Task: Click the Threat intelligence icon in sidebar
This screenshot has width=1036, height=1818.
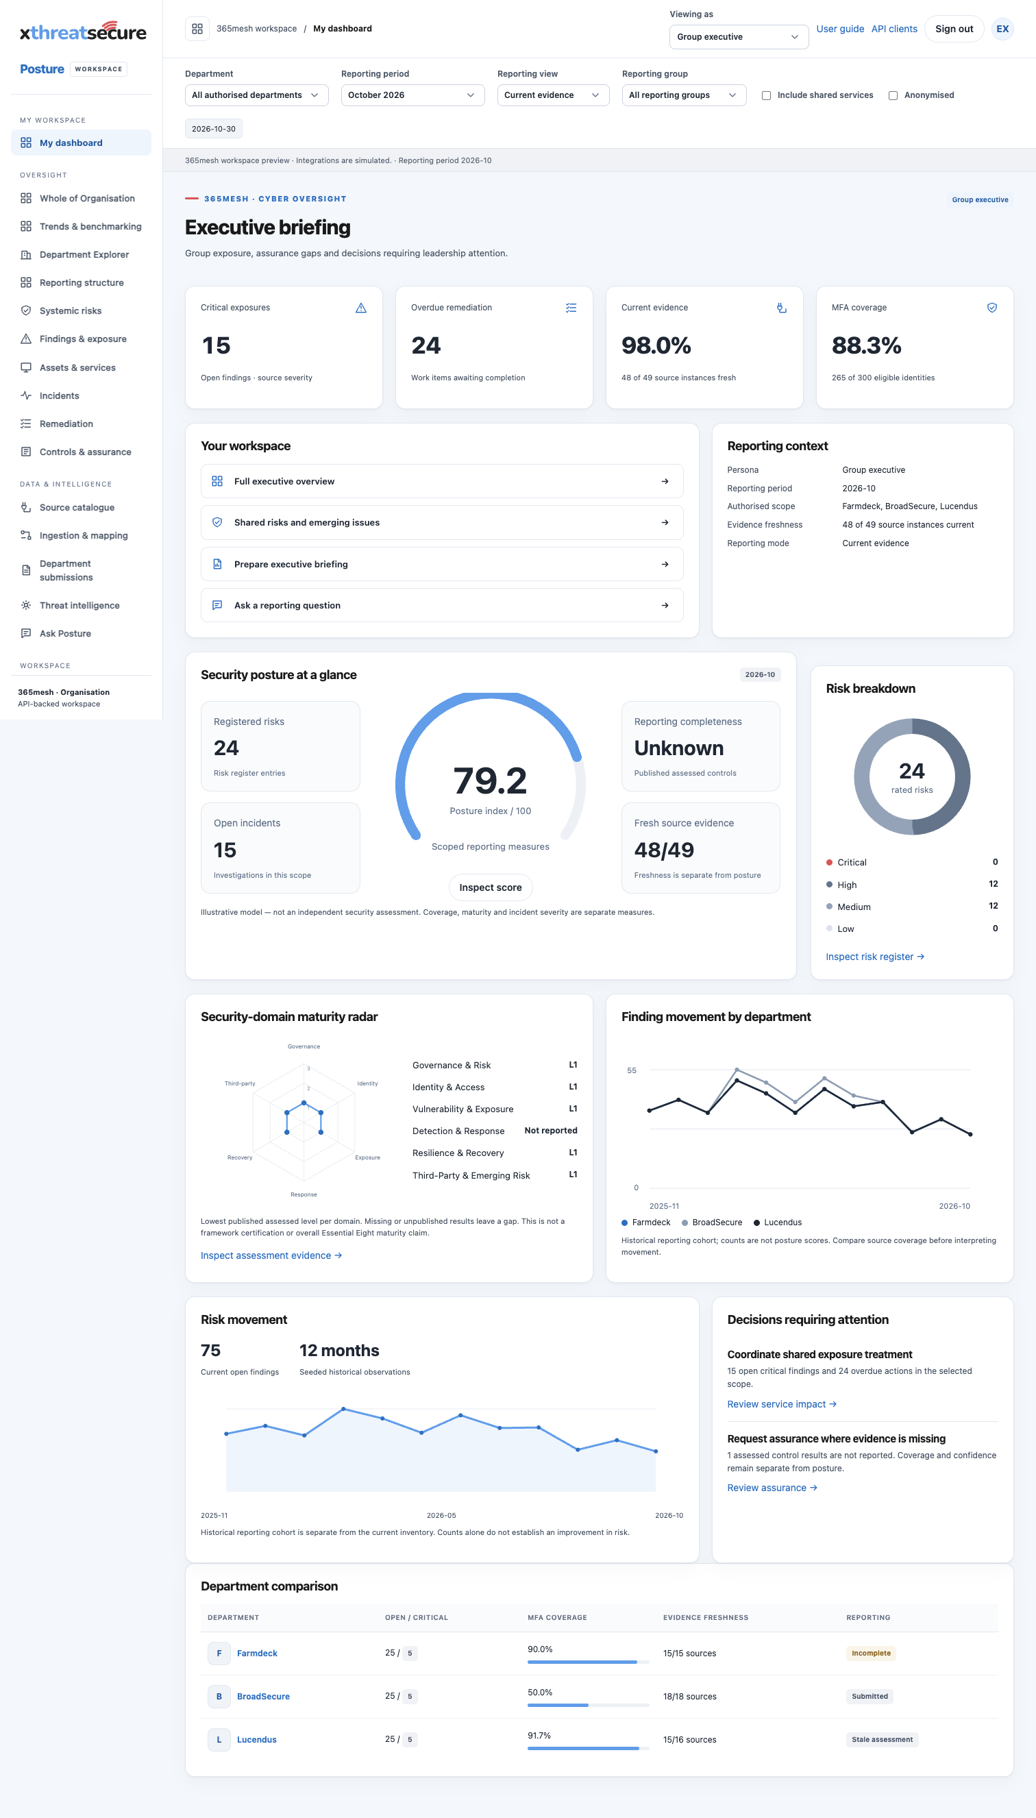Action: [26, 605]
